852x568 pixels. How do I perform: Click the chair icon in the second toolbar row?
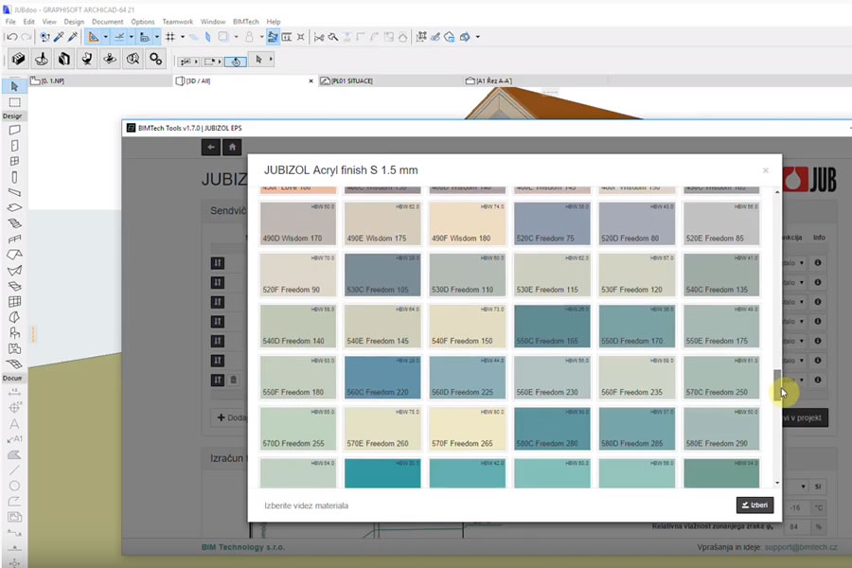[87, 59]
